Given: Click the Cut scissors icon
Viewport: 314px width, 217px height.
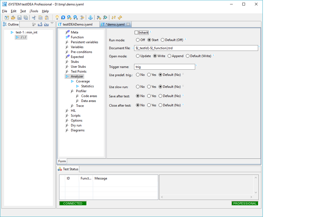Looking at the screenshot, I should pyautogui.click(x=34, y=18).
